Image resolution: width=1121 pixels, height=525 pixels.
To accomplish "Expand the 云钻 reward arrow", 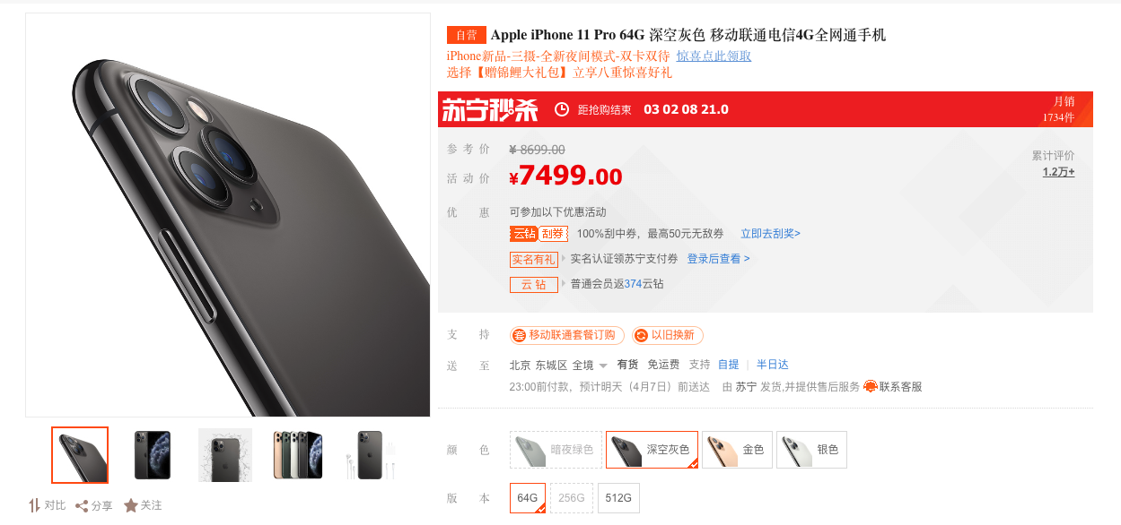I will (564, 284).
